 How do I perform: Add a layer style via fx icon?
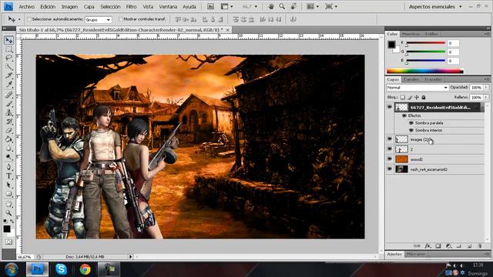(x=428, y=246)
